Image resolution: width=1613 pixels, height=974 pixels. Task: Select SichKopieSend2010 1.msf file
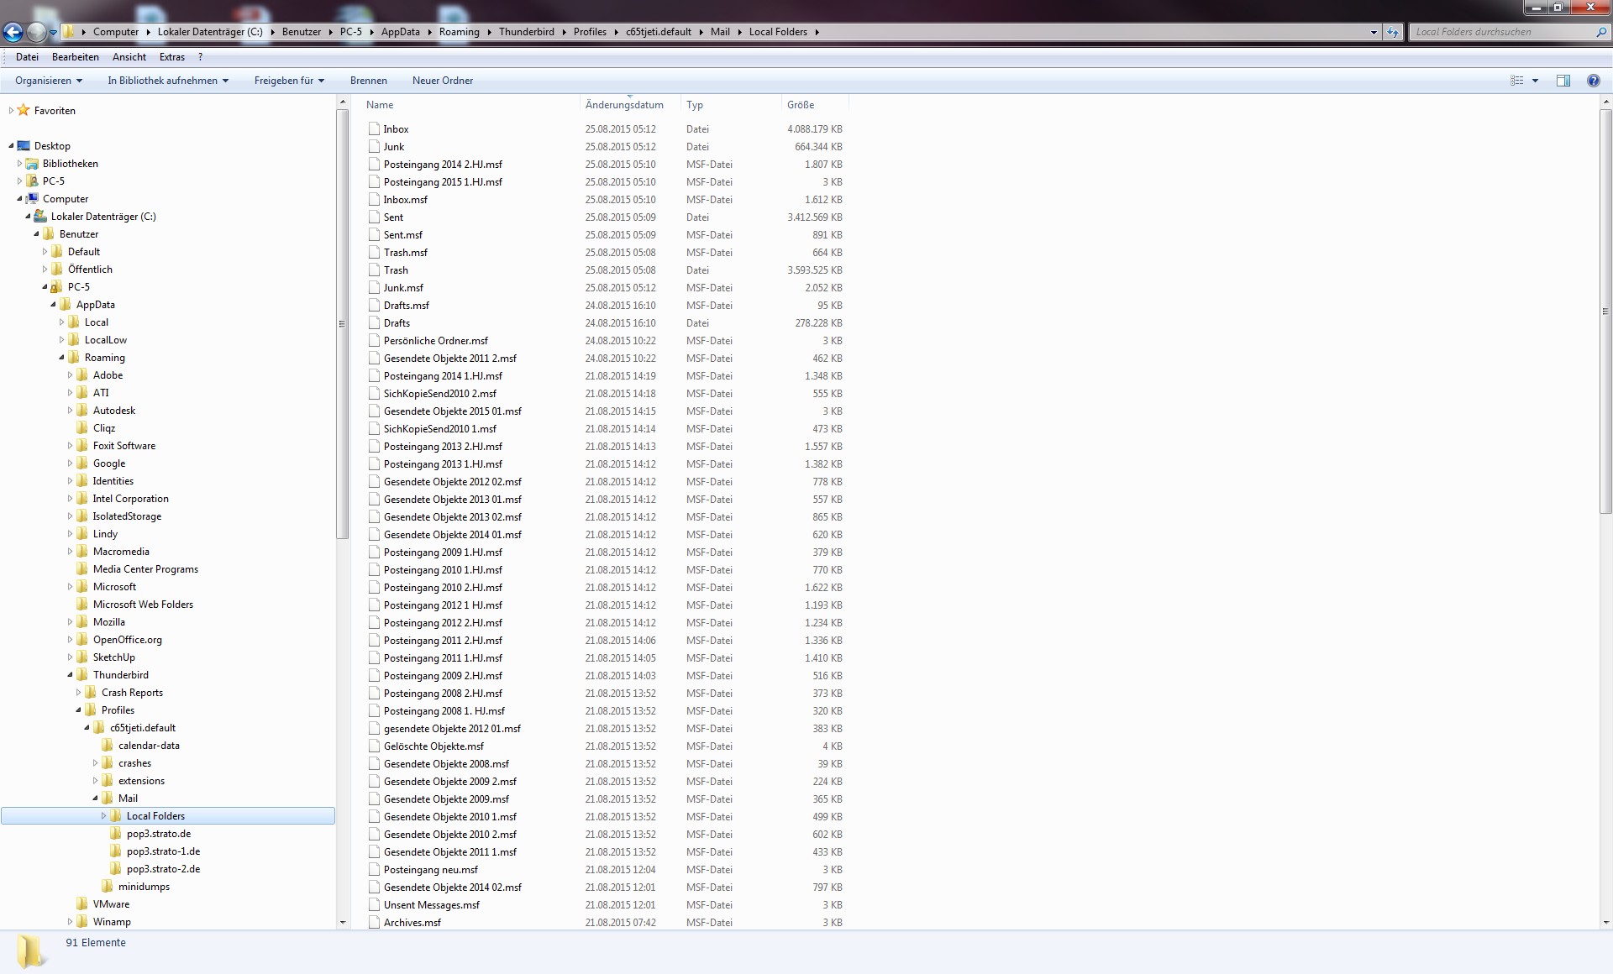(440, 429)
